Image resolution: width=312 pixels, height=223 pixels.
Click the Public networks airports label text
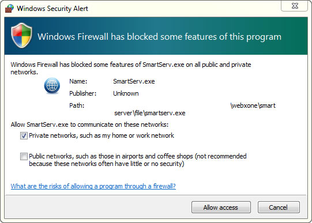pos(138,160)
